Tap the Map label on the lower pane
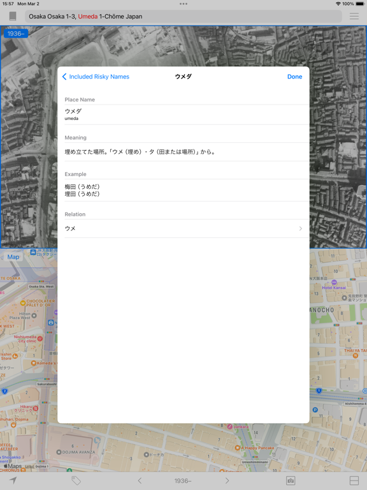Image resolution: width=367 pixels, height=490 pixels. pyautogui.click(x=13, y=257)
